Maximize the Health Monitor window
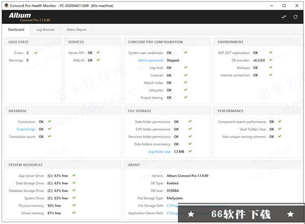 point(284,6)
